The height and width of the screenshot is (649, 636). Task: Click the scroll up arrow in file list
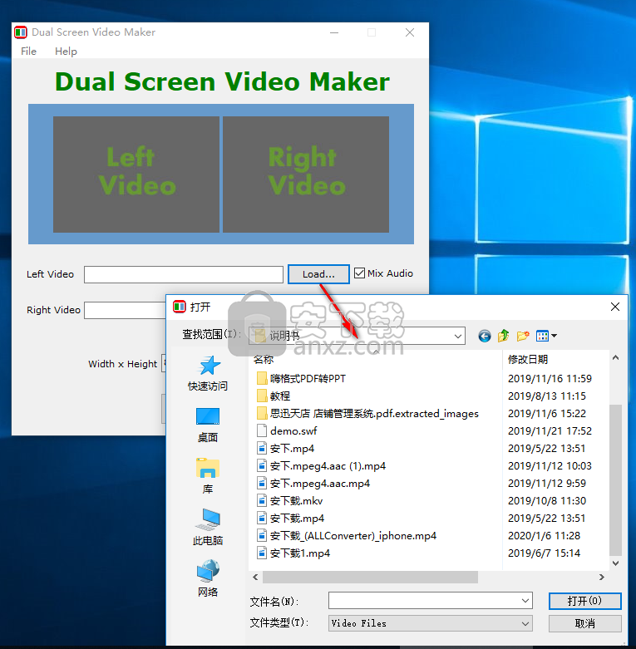[615, 357]
